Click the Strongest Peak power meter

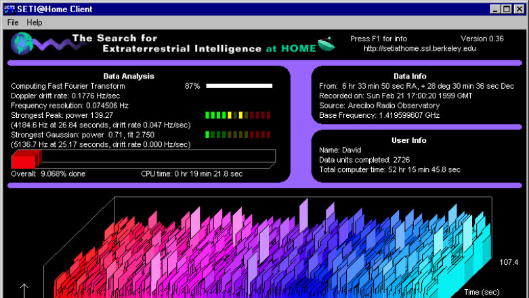(238, 115)
